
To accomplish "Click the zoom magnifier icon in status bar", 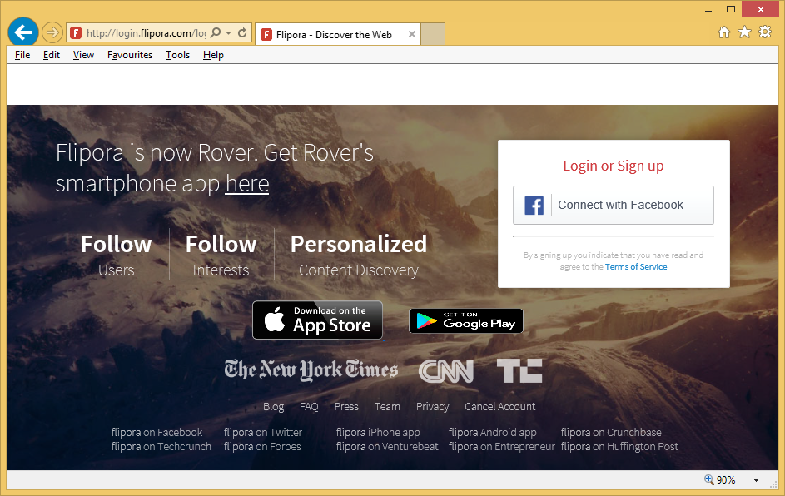I will click(x=709, y=479).
